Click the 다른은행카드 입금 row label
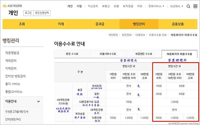This screenshot has height=125, width=200. pos(89,102)
